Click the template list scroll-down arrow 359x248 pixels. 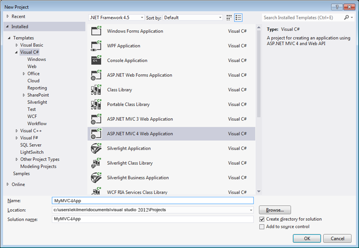[259, 192]
